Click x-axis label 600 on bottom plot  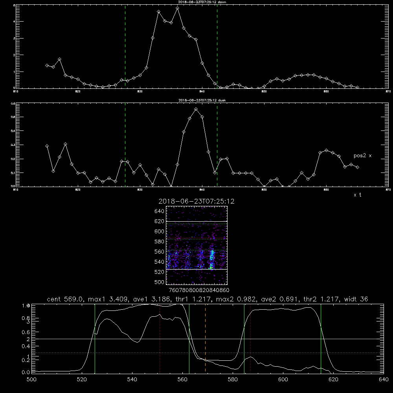(x=283, y=380)
